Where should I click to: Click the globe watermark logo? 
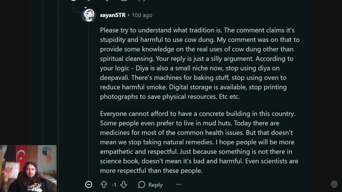click(x=334, y=184)
